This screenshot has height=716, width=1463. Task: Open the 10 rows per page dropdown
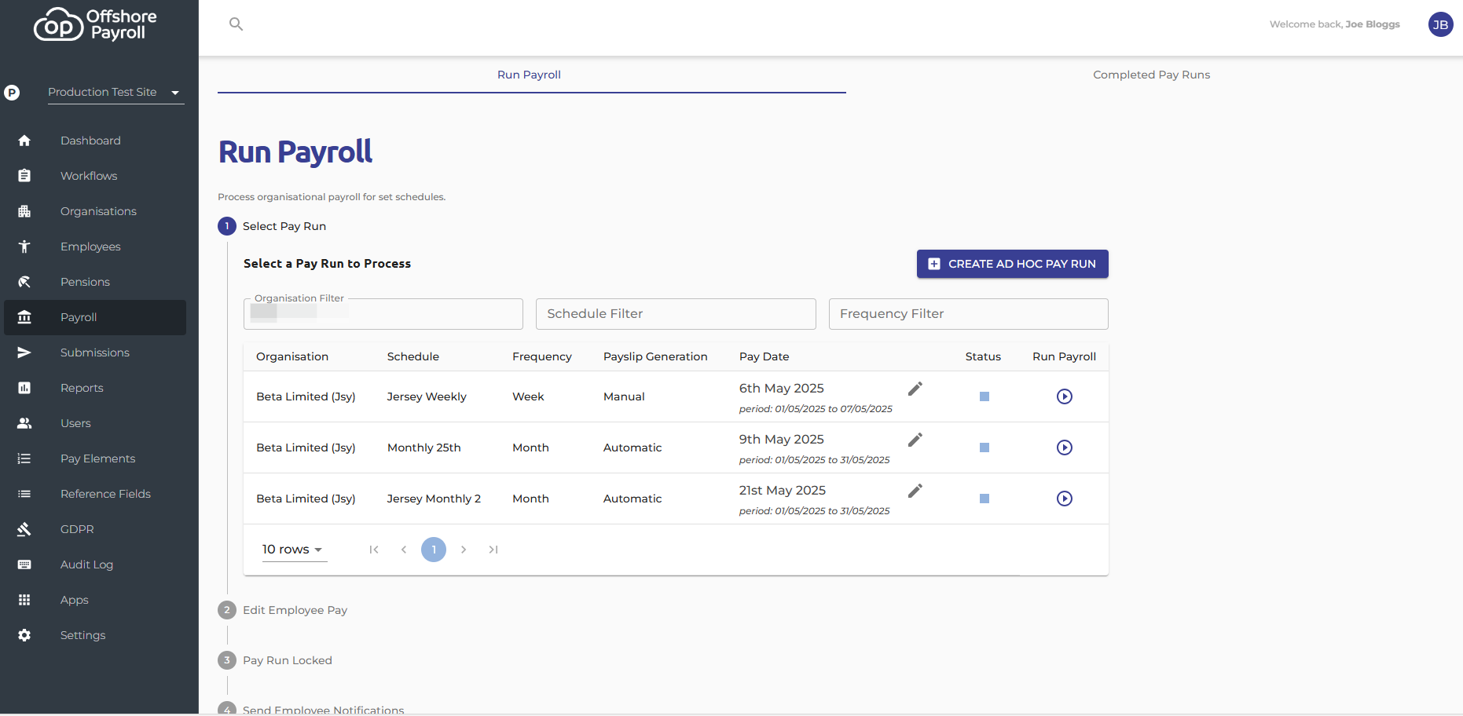click(x=293, y=550)
